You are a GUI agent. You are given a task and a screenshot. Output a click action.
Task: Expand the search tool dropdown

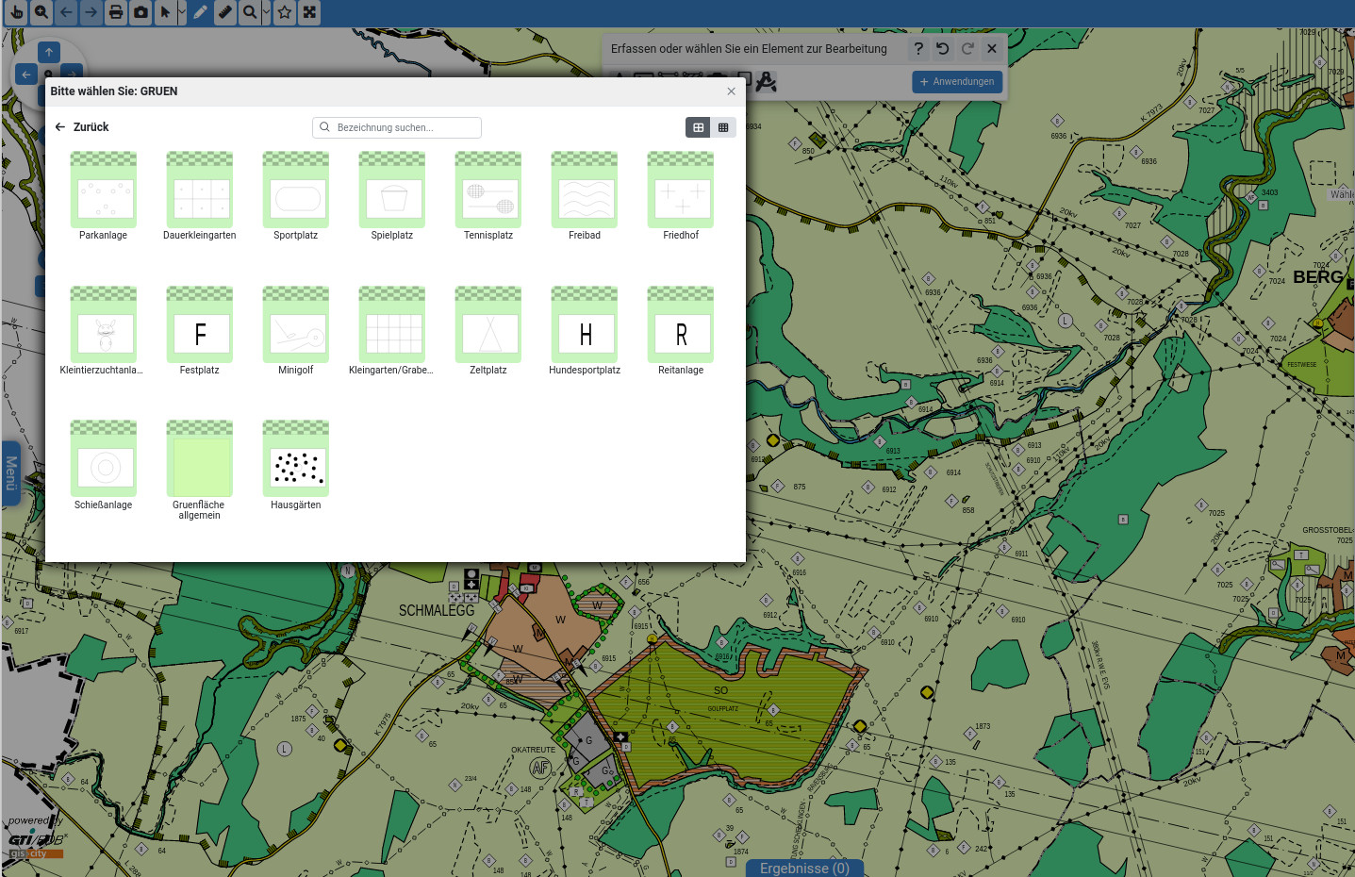(266, 12)
